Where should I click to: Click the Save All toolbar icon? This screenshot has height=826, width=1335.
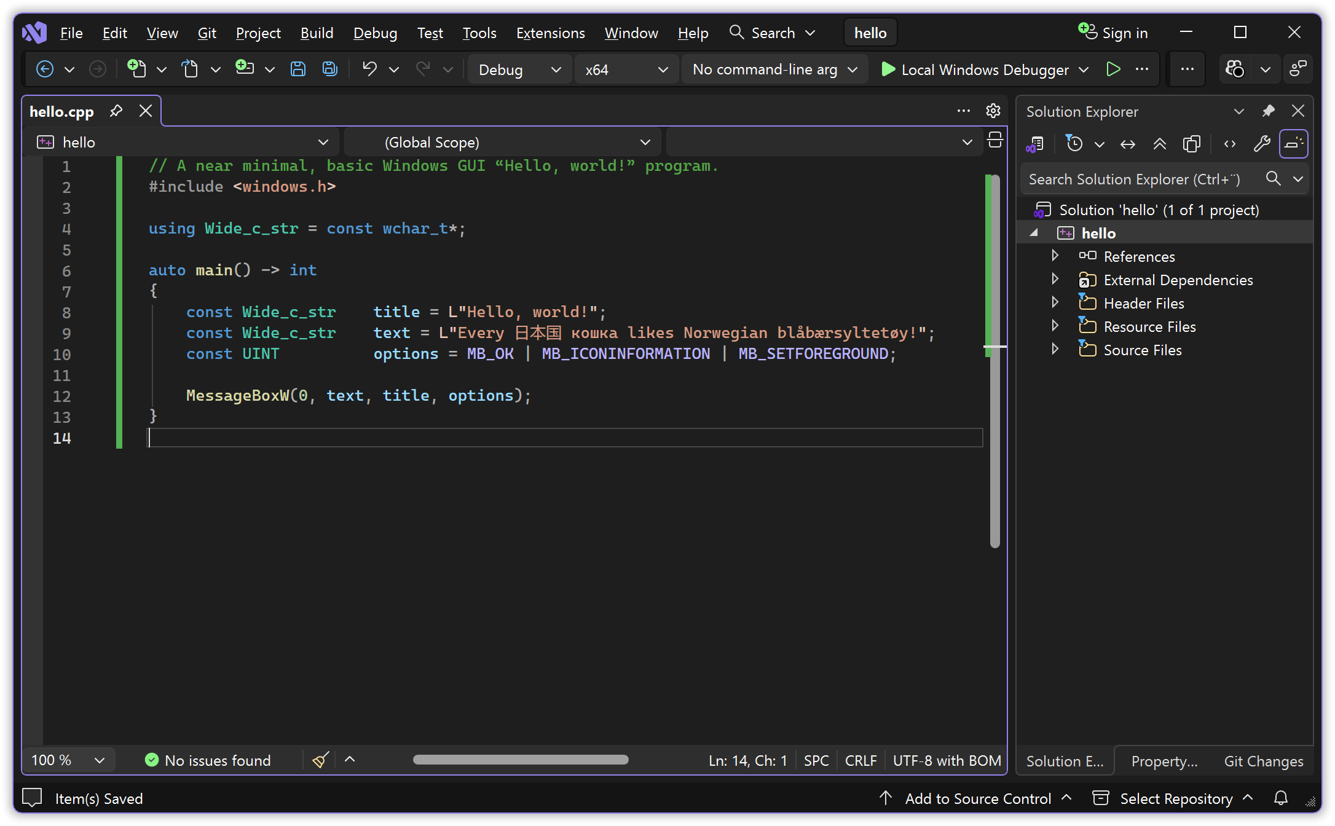(x=330, y=69)
